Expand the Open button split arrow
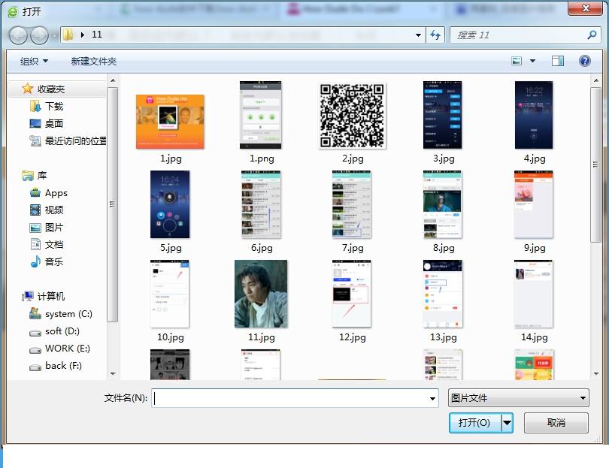Screen dimensions: 609x468 pos(507,423)
